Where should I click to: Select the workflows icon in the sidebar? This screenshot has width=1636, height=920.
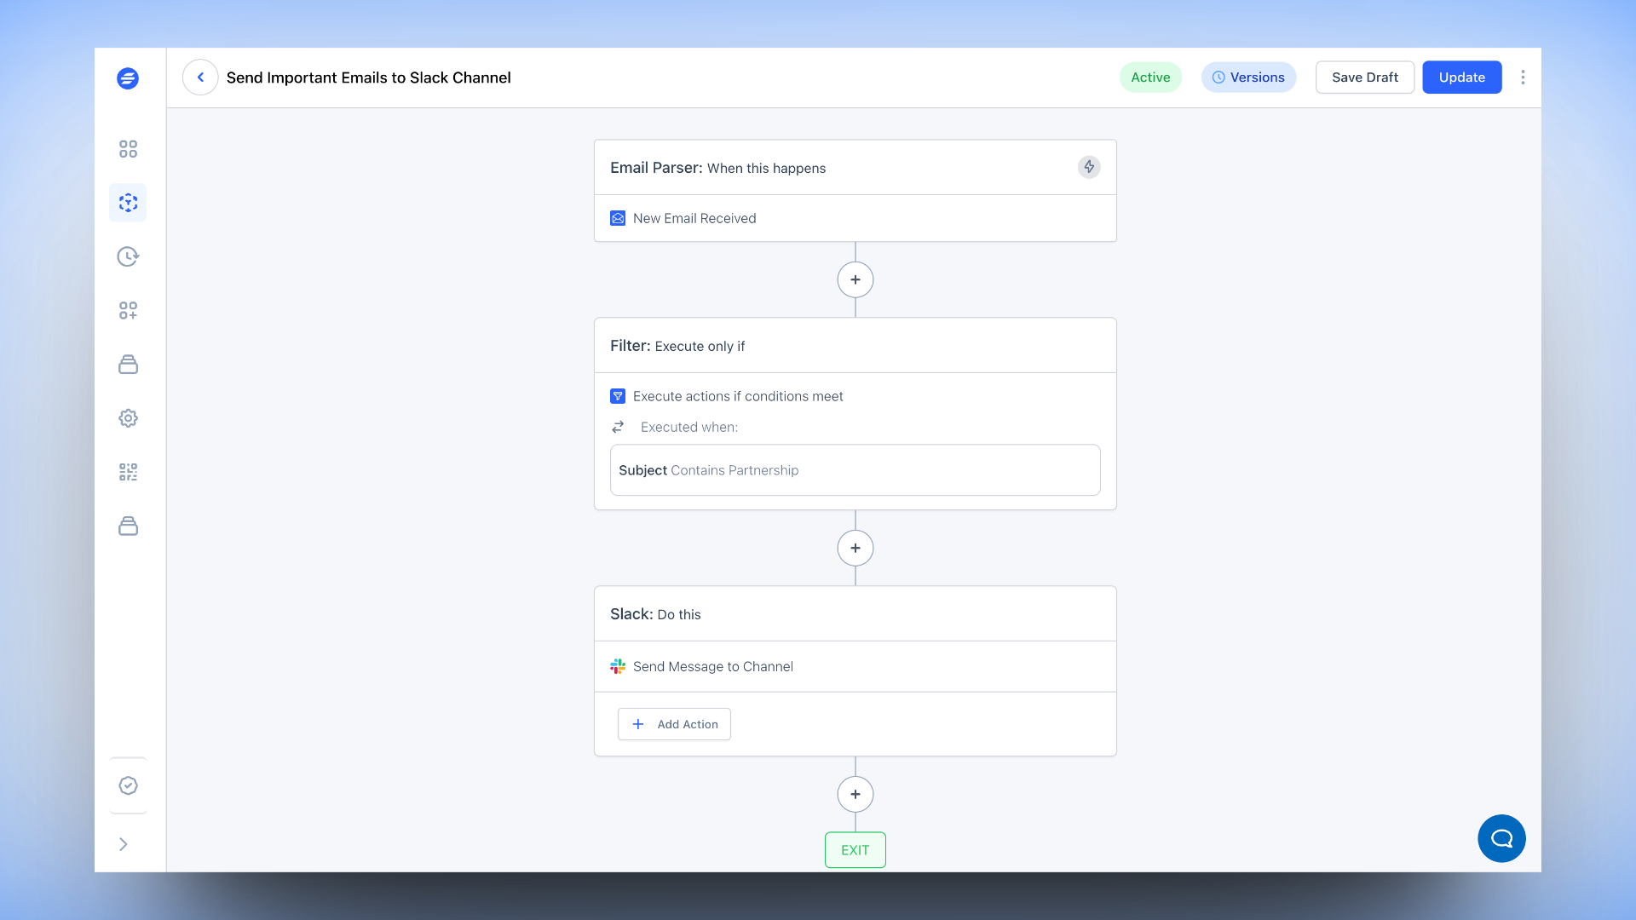click(x=128, y=203)
